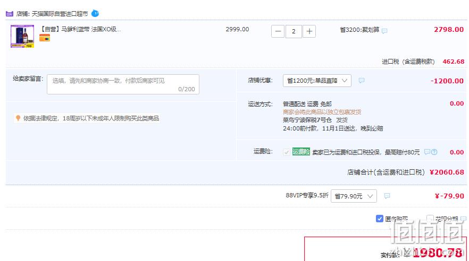Decrease quantity with the minus button
469x261 pixels.
278,31
